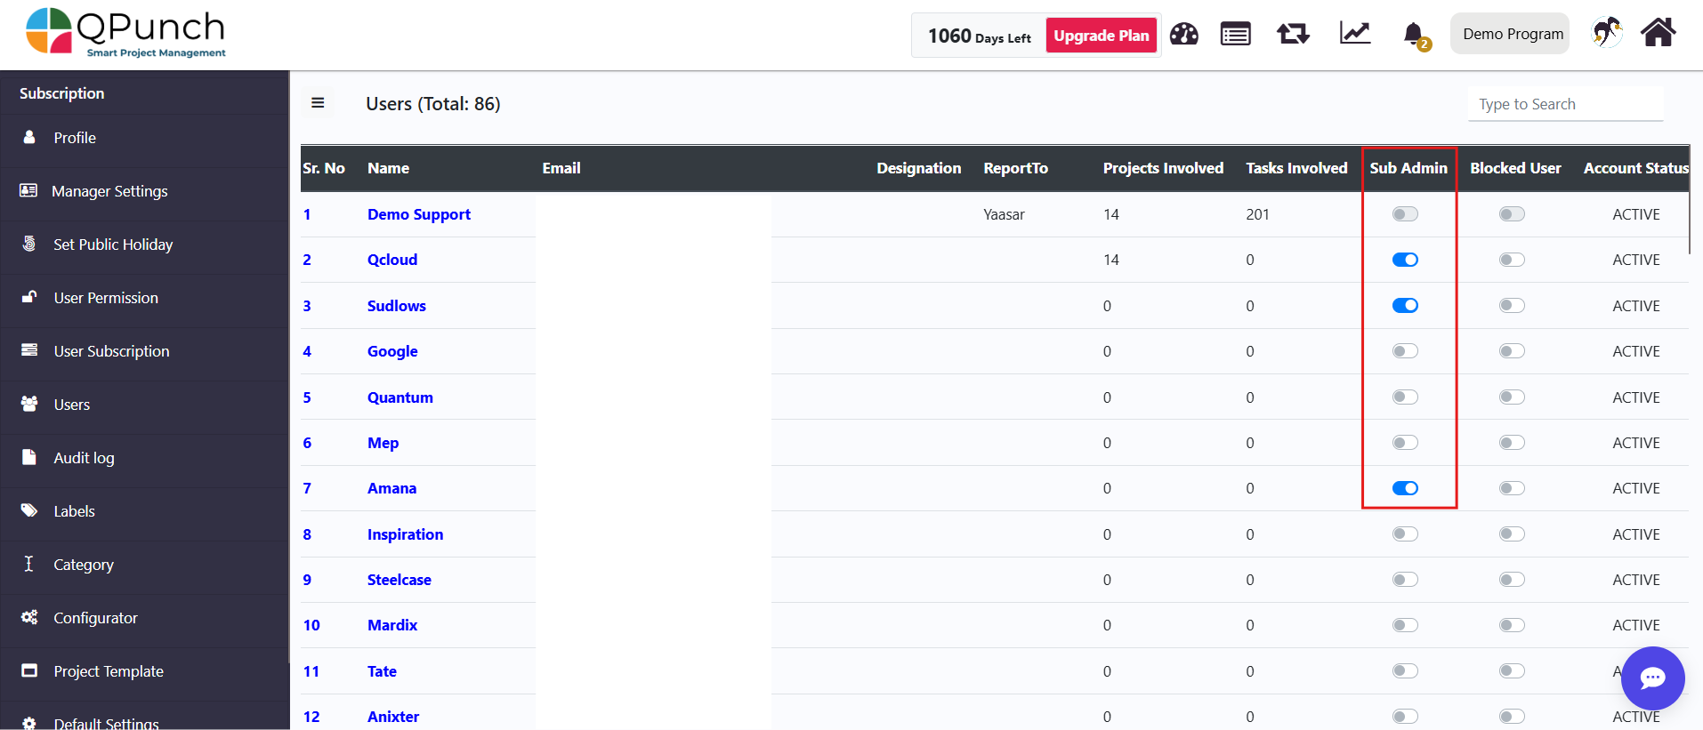Go to home via house icon
Viewport: 1703px width, 730px height.
tap(1658, 33)
